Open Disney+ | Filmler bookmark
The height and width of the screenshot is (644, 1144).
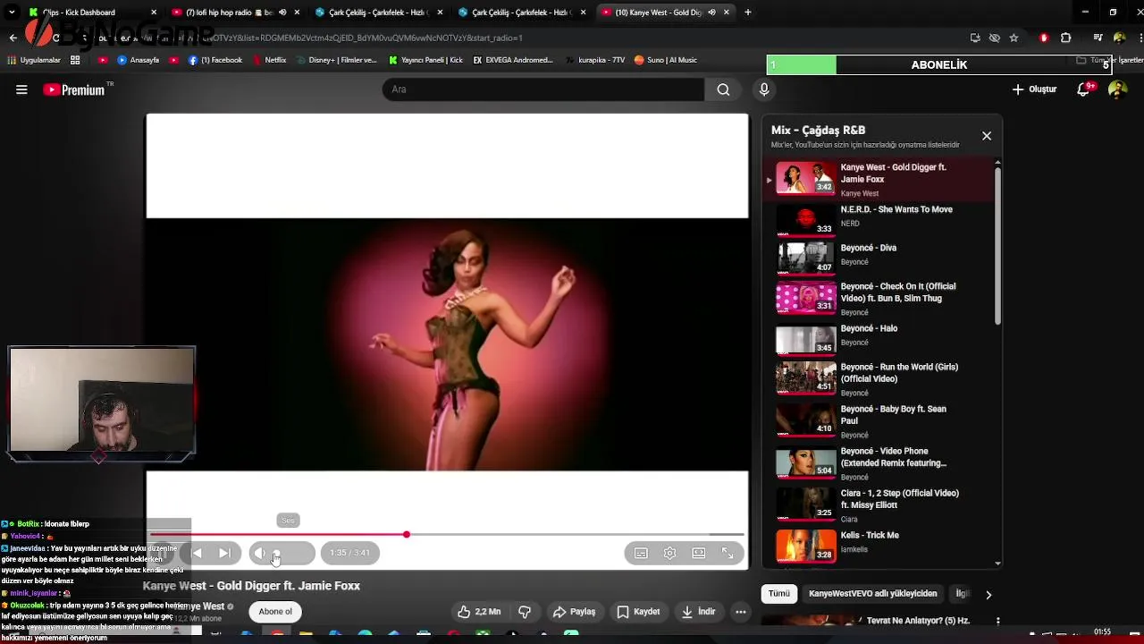(x=336, y=60)
